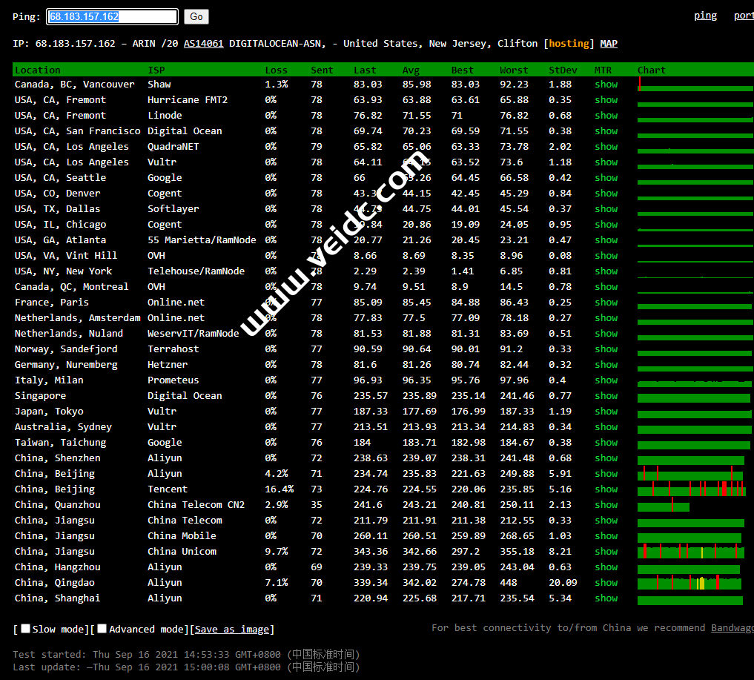Click the Go button next to ping field
The width and height of the screenshot is (754, 680).
[196, 16]
